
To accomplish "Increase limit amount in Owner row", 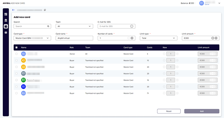I will pyautogui.click(x=214, y=54).
